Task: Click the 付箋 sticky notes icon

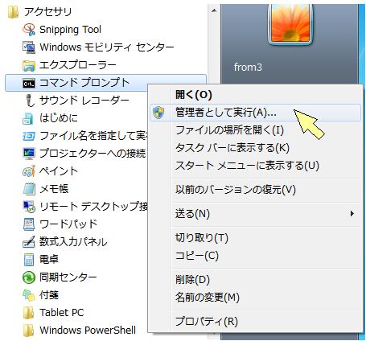Action: [x=29, y=295]
